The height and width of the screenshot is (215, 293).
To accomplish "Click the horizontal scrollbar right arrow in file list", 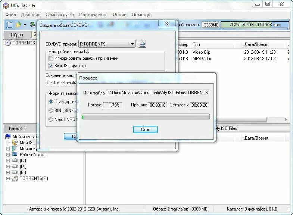I will pyautogui.click(x=286, y=119).
